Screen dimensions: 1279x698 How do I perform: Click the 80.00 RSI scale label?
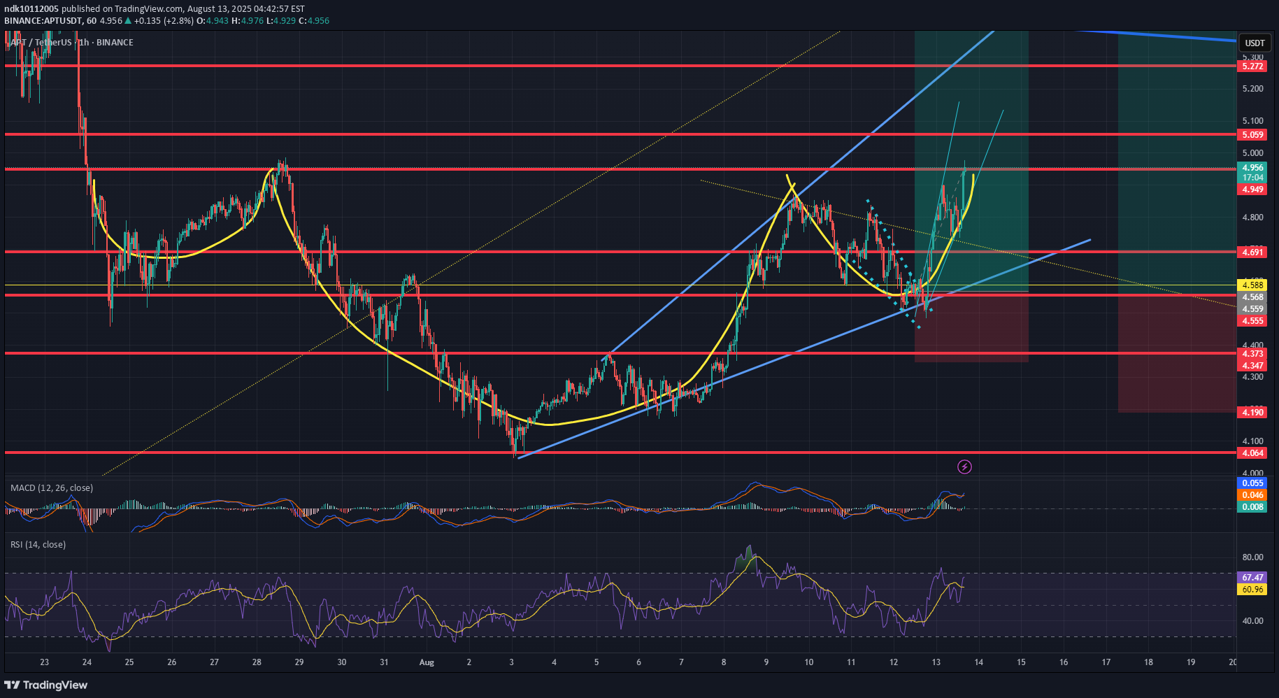click(1253, 557)
